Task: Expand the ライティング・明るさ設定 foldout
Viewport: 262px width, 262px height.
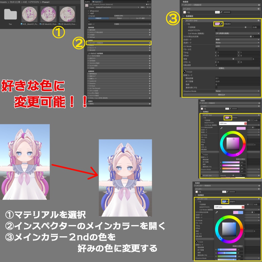Action: (x=119, y=32)
